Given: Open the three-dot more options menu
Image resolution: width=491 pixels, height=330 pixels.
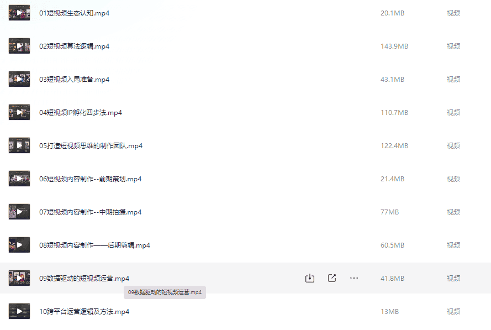Looking at the screenshot, I should (x=354, y=278).
